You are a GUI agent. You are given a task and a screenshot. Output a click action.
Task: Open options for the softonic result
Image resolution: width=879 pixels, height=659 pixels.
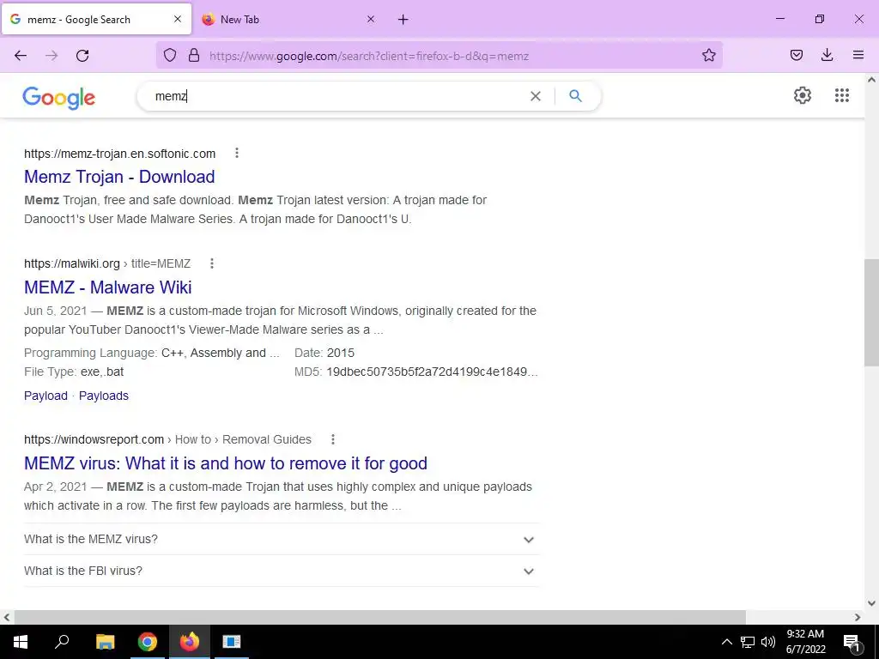(x=237, y=153)
